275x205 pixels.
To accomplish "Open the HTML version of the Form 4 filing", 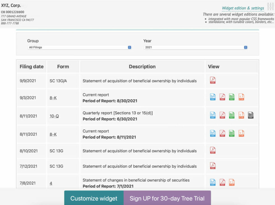I will [x=232, y=182].
